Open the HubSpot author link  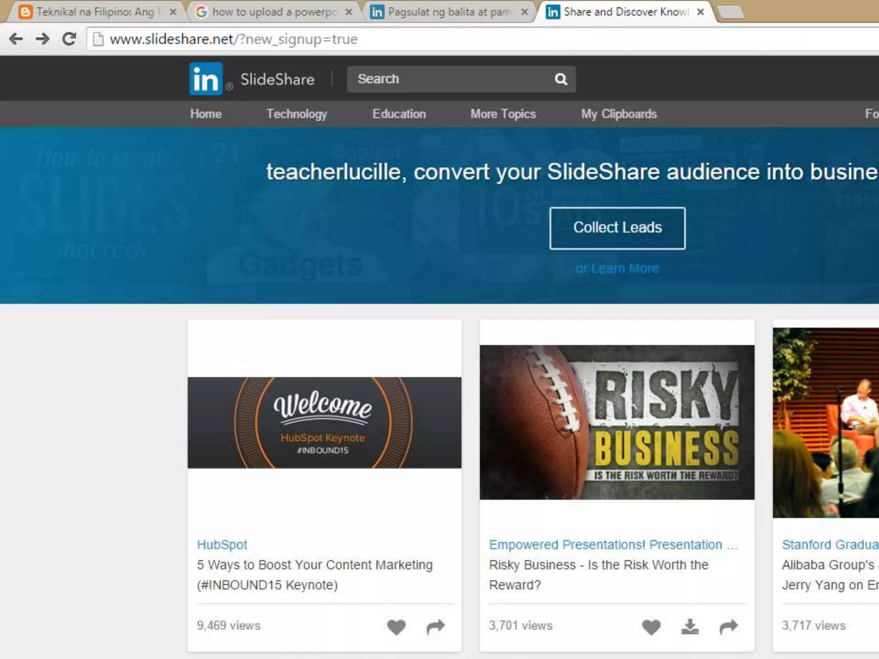point(222,544)
